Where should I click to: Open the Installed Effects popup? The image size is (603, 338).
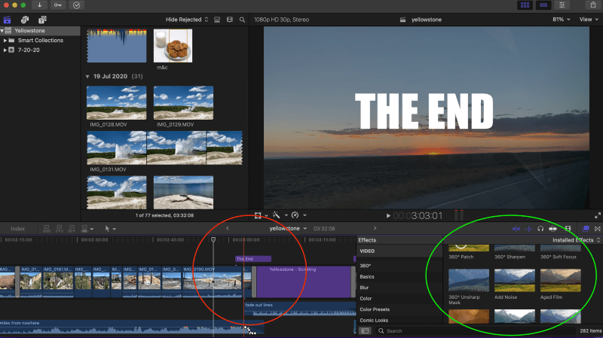[x=576, y=240]
